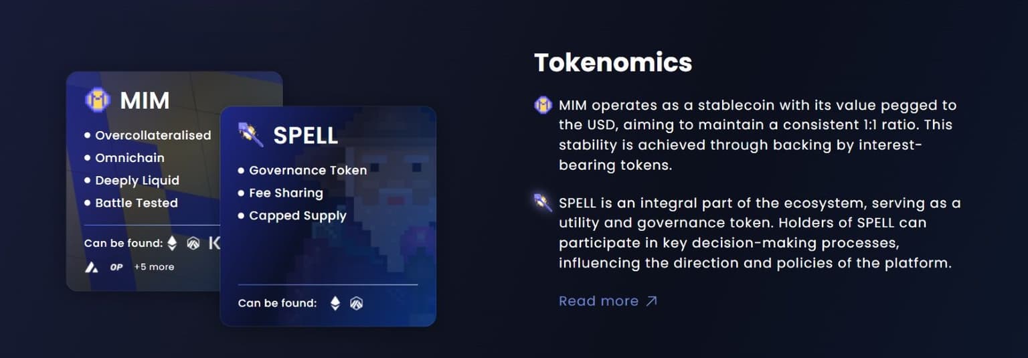Screen dimensions: 1028x358
Task: Click the Tokenomics heading
Action: click(612, 62)
